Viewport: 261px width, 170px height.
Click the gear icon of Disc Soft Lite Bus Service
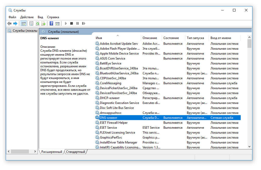pyautogui.click(x=97, y=108)
